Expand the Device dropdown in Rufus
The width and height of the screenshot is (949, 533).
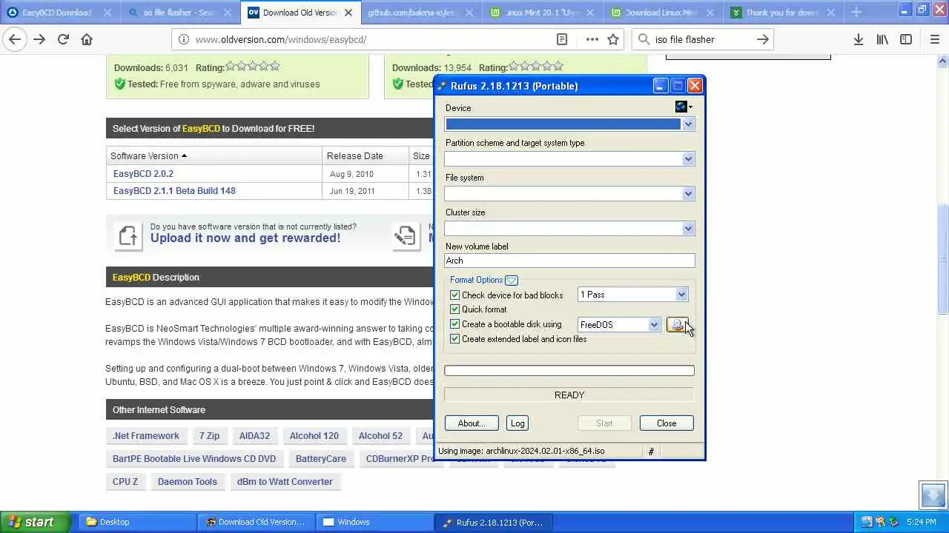pos(688,124)
